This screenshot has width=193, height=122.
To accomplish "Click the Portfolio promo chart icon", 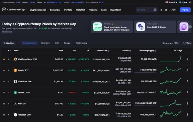I will tap(97, 27).
